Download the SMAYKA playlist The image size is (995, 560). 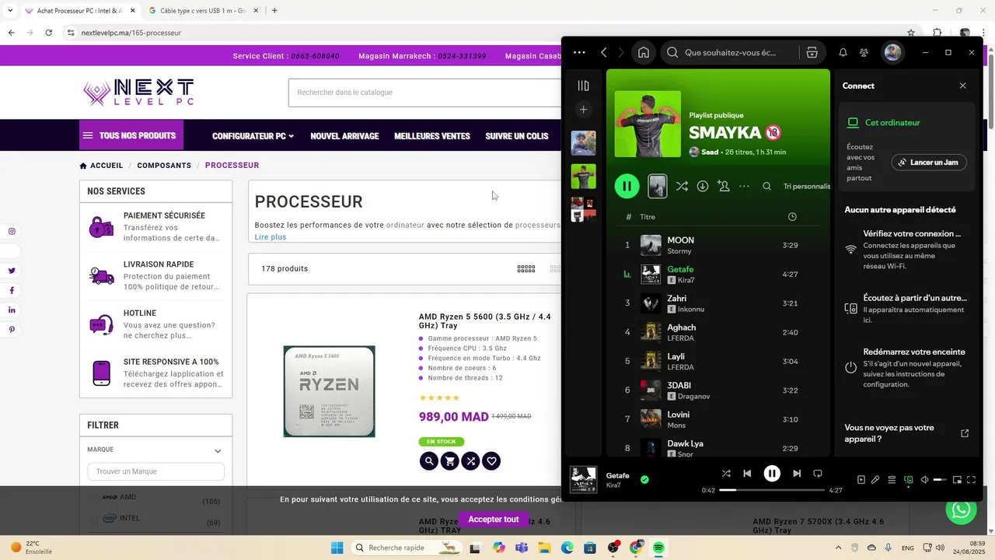tap(703, 186)
